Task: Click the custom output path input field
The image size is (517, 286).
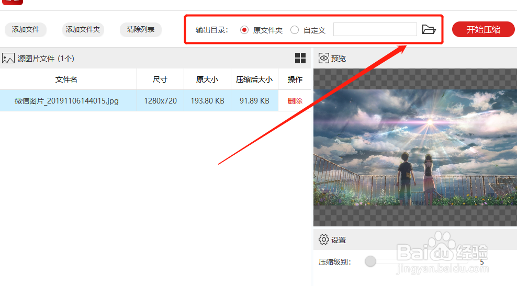Action: tap(375, 29)
